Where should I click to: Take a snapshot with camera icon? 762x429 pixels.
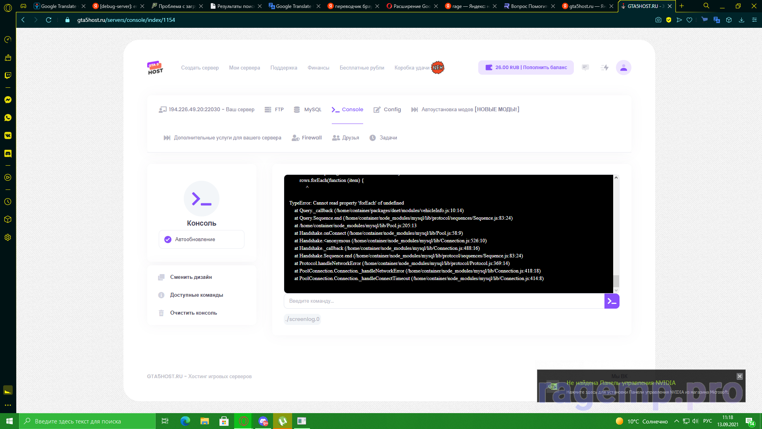click(x=658, y=20)
